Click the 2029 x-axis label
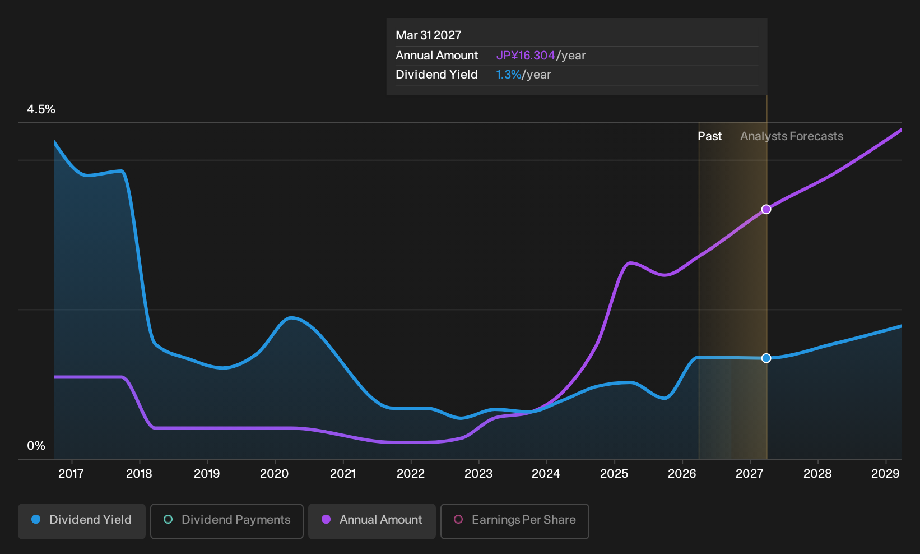Screen dimensions: 920x554 click(885, 474)
